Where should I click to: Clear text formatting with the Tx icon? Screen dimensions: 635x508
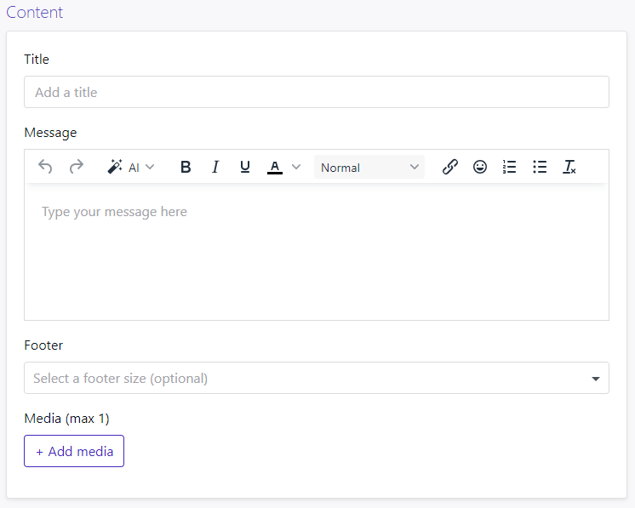[569, 168]
